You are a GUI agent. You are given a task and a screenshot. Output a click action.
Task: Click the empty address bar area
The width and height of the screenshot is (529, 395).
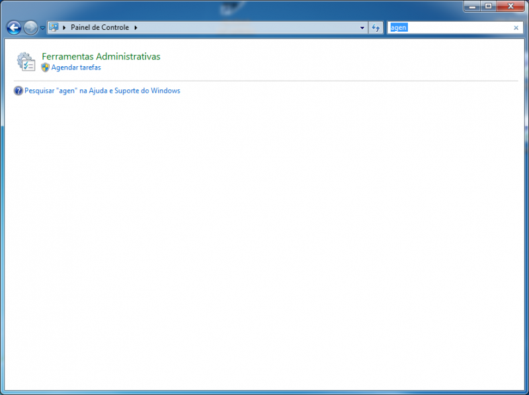251,28
